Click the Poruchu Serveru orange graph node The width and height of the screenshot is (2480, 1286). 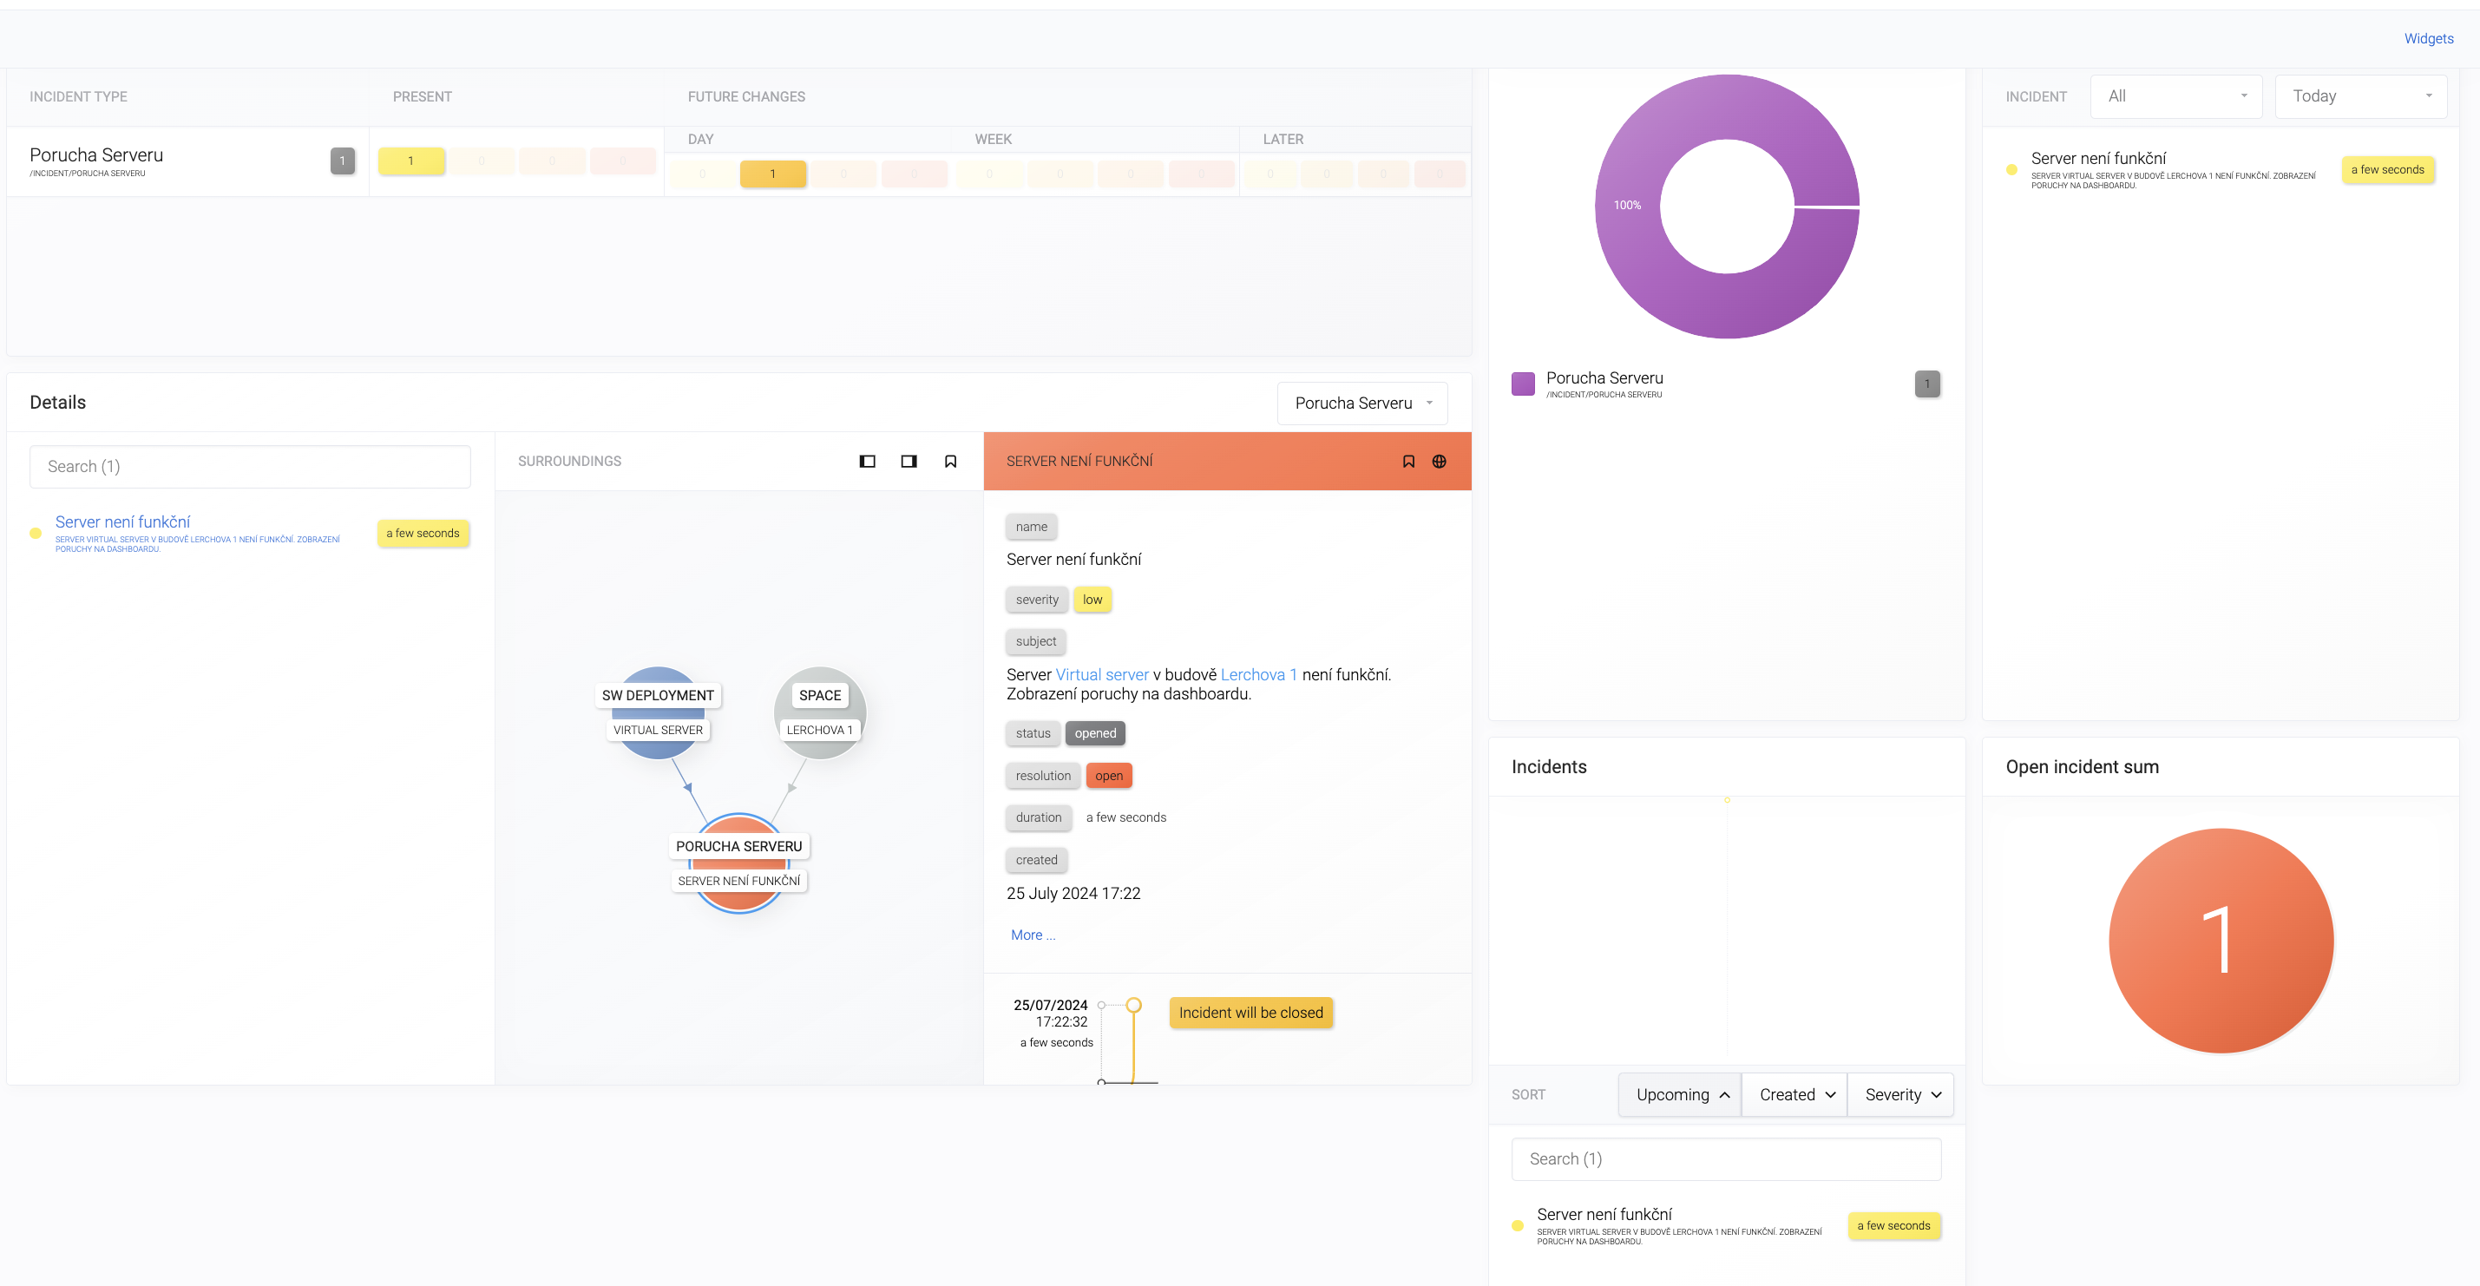[738, 863]
